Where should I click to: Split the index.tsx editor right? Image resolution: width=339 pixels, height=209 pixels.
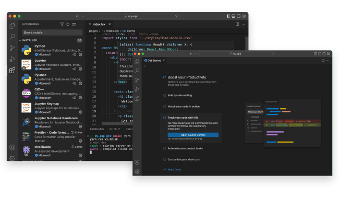click(237, 24)
